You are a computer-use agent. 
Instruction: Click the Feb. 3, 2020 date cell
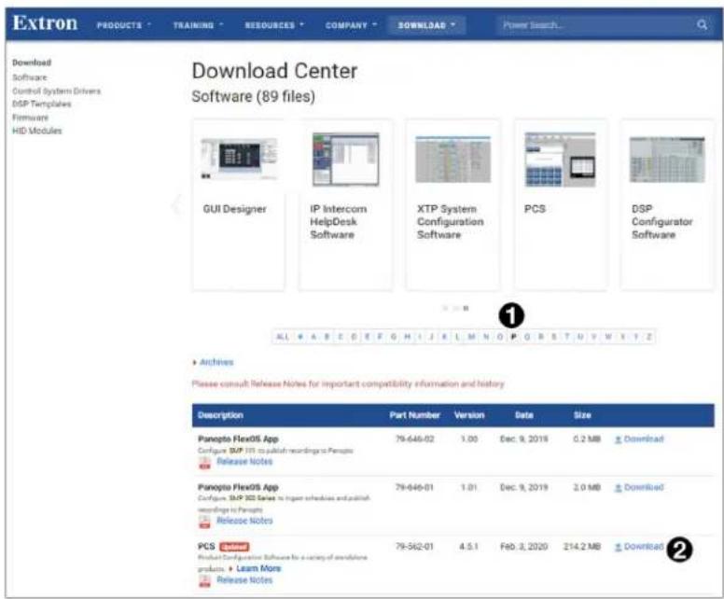click(x=524, y=547)
